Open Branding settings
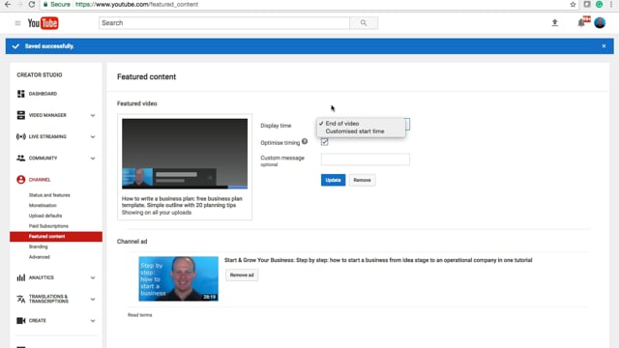This screenshot has height=348, width=619. coord(39,246)
